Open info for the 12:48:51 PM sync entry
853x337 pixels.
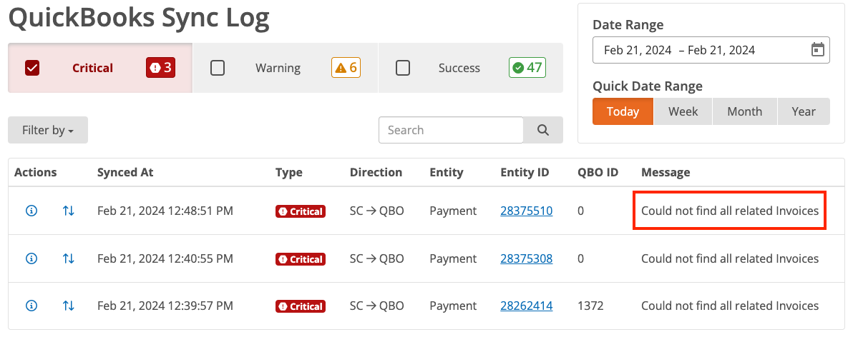[x=31, y=211]
